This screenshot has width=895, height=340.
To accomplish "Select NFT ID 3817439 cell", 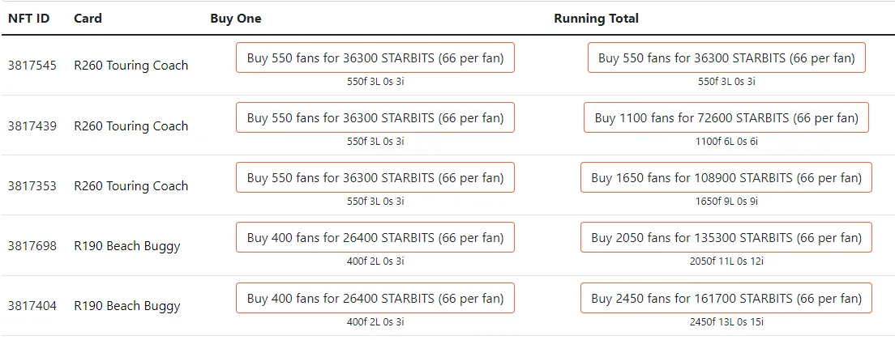I will point(32,125).
